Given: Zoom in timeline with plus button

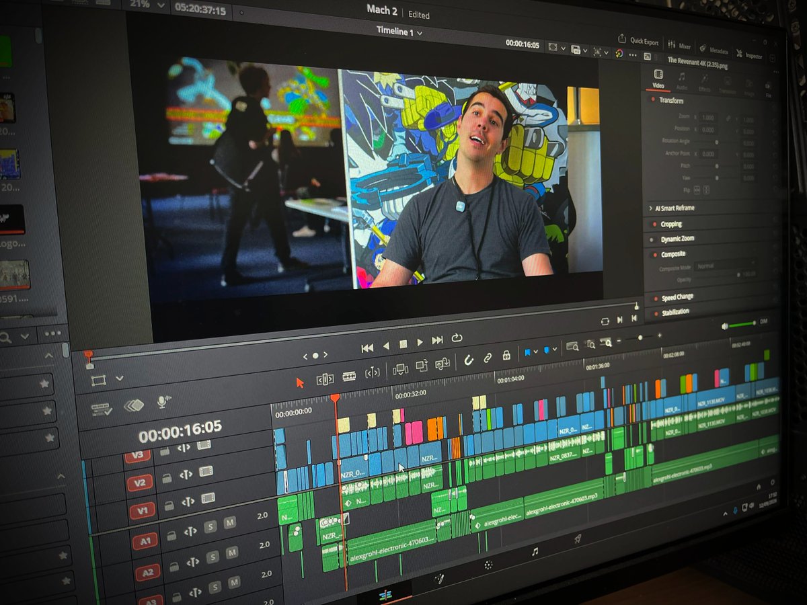Looking at the screenshot, I should [x=660, y=335].
